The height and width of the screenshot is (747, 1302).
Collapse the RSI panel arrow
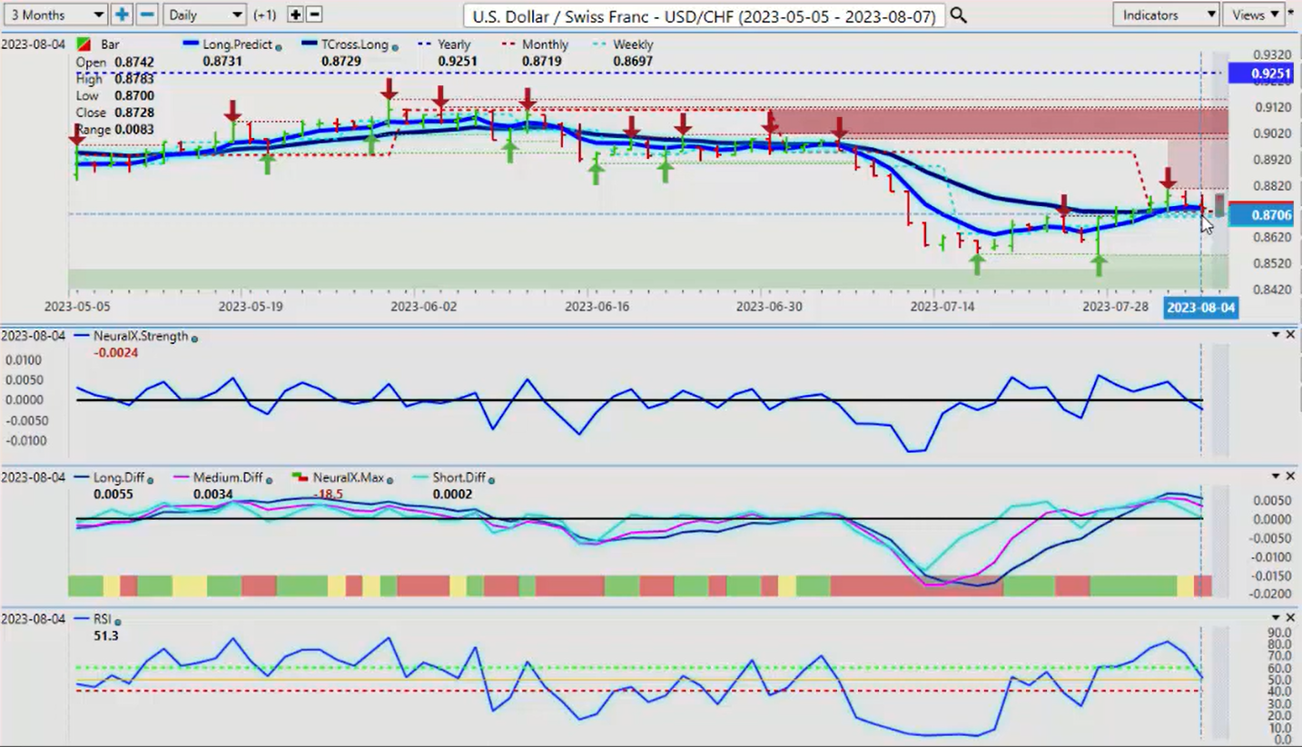coord(1275,618)
